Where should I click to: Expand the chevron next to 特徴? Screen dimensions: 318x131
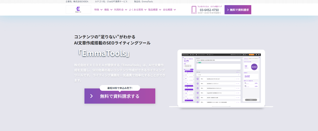(x=101, y=10)
